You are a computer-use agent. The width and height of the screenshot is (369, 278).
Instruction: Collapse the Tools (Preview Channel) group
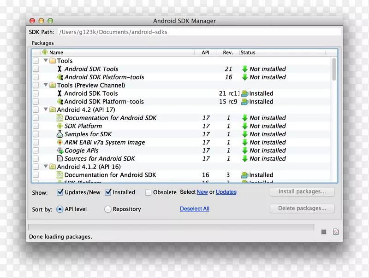(x=46, y=85)
